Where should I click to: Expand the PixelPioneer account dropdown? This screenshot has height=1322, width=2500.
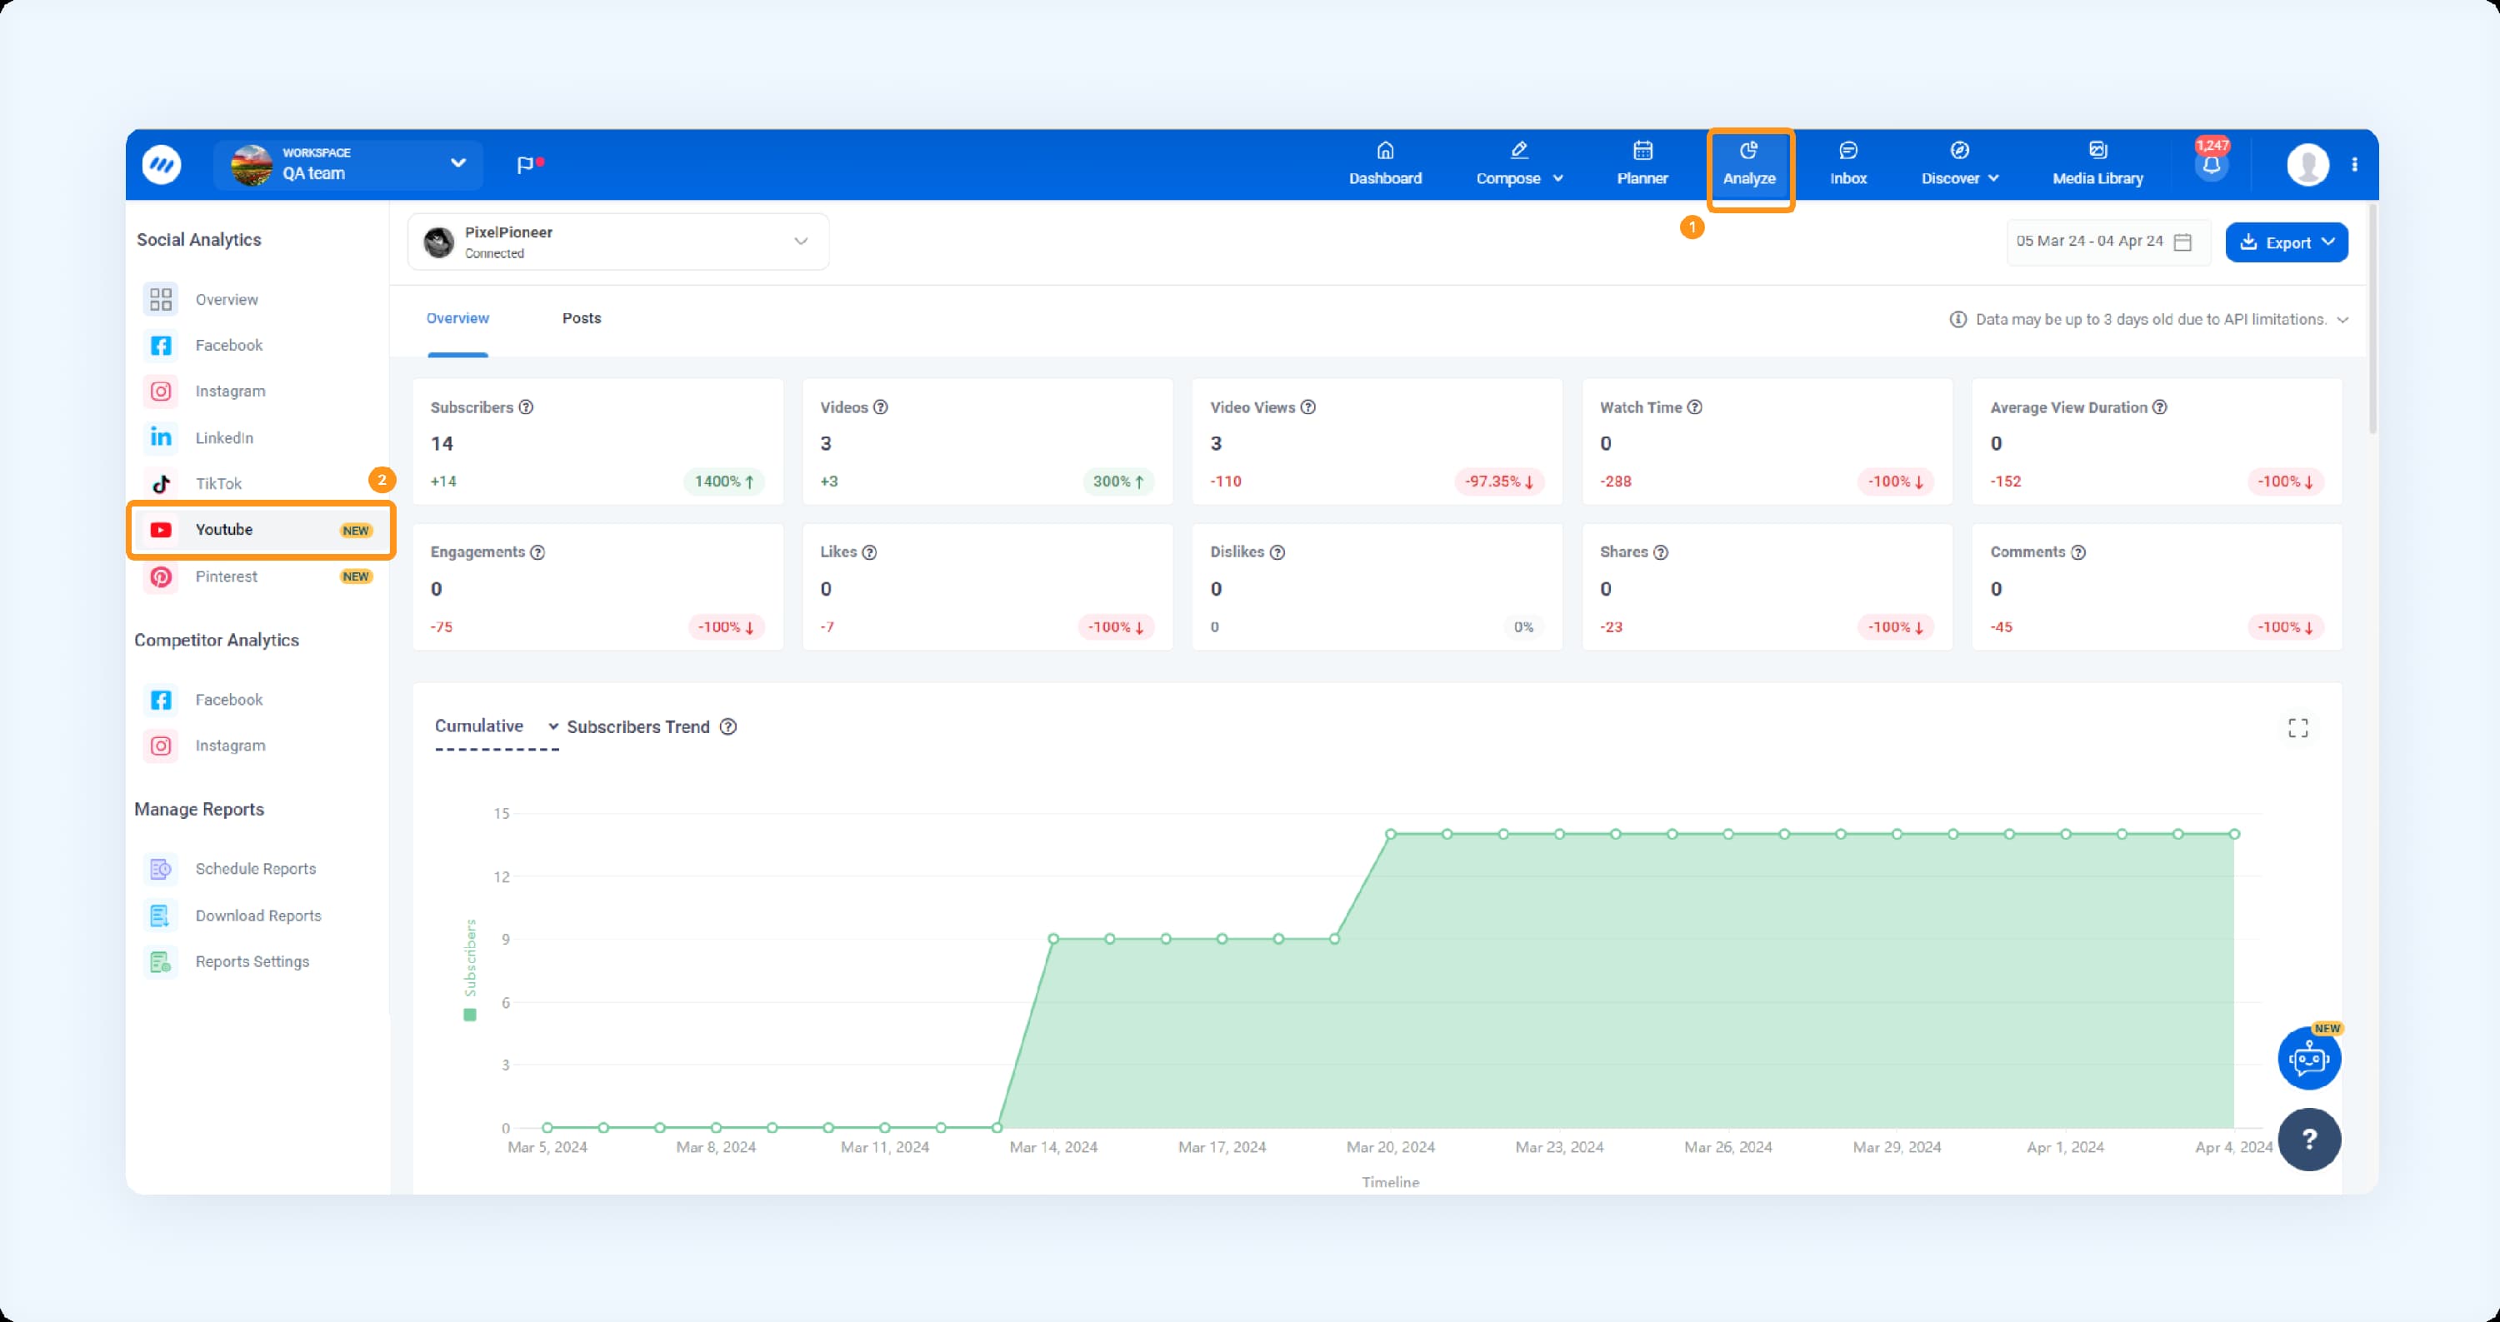point(802,243)
